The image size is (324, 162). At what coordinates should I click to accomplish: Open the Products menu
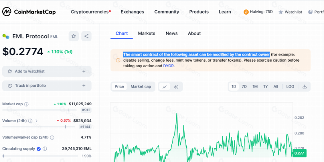click(199, 12)
